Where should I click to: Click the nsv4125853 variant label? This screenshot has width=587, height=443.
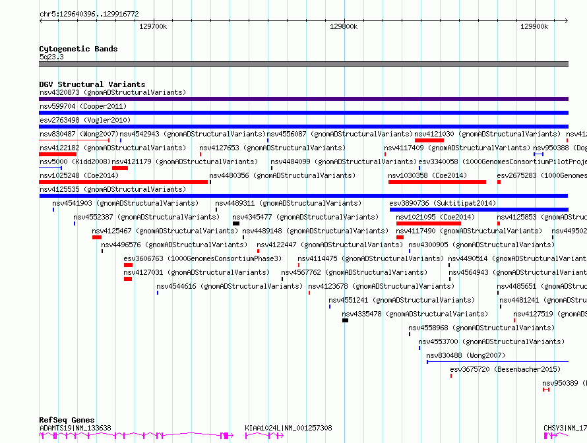(x=541, y=217)
